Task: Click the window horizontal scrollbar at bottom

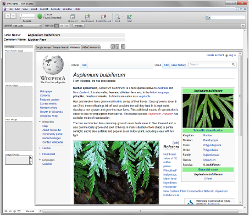Action: pos(140,211)
